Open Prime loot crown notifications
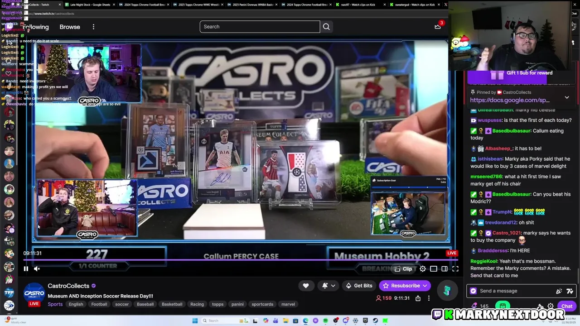 (x=438, y=26)
